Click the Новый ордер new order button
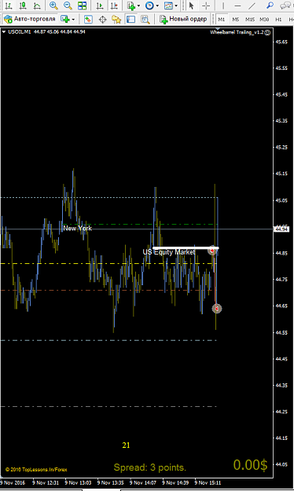 pos(183,19)
